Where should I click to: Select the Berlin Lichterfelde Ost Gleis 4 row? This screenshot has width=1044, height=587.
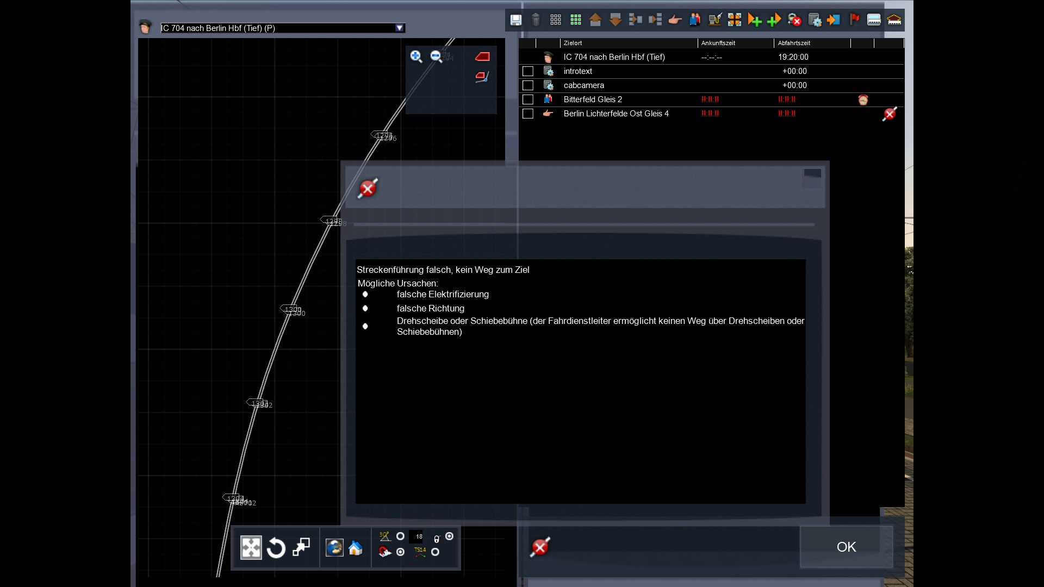(x=616, y=114)
